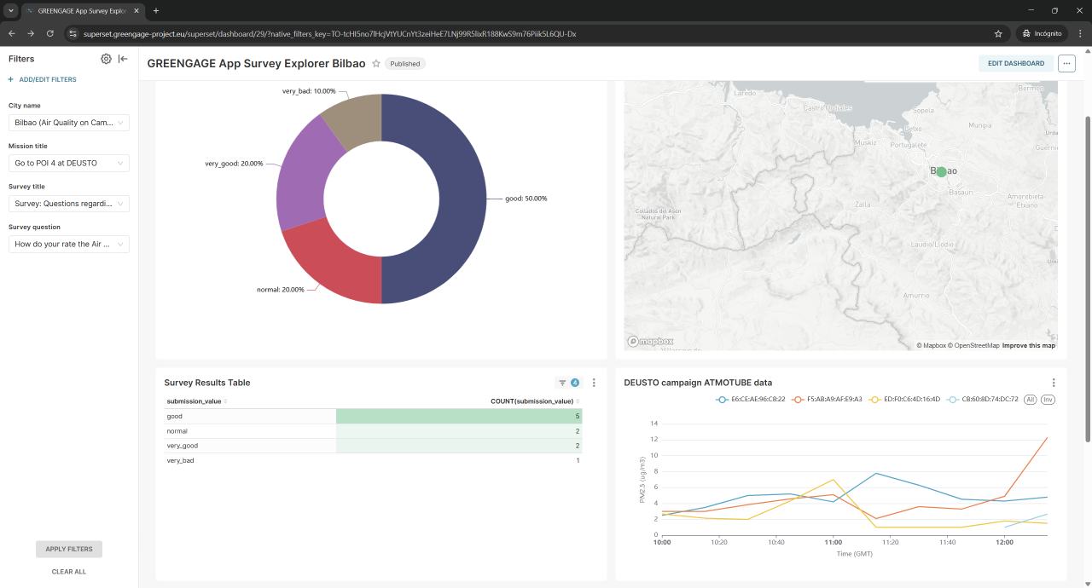This screenshot has height=588, width=1092.
Task: Toggle F5:AB:A9:AF:E9:A3 series in legend
Action: pos(827,399)
